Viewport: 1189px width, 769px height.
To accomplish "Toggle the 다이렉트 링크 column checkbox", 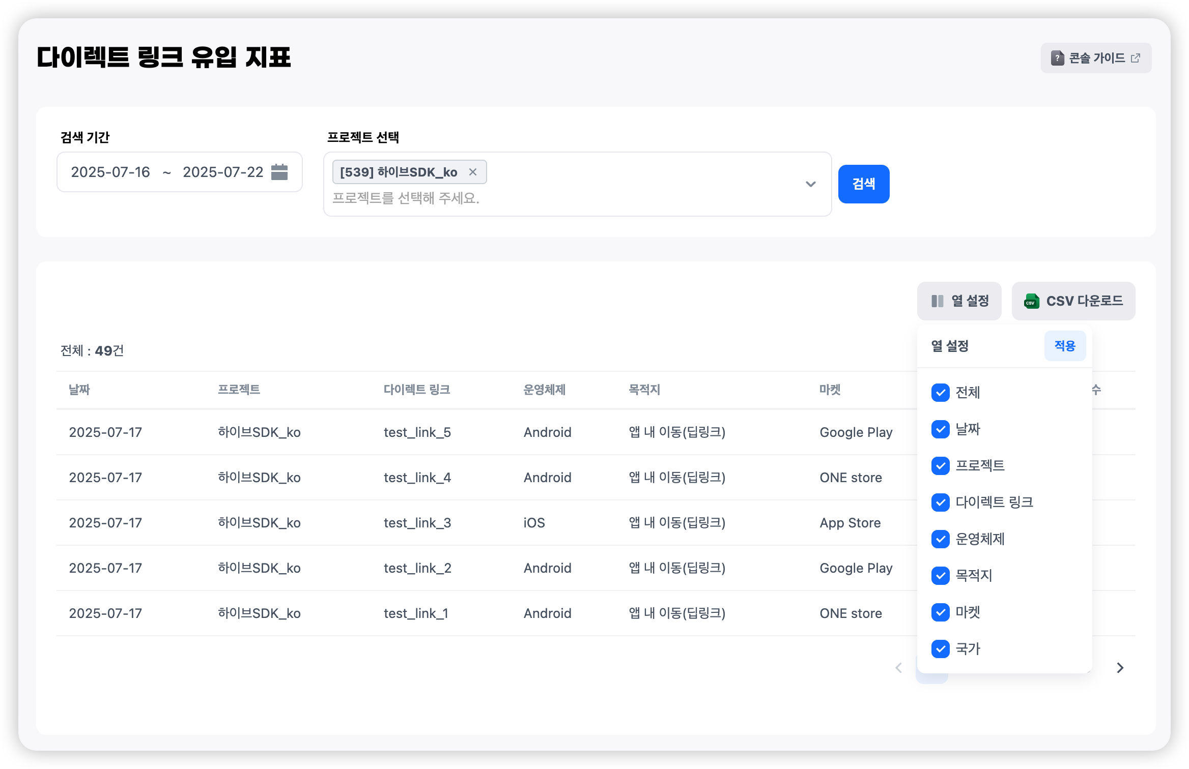I will click(940, 502).
